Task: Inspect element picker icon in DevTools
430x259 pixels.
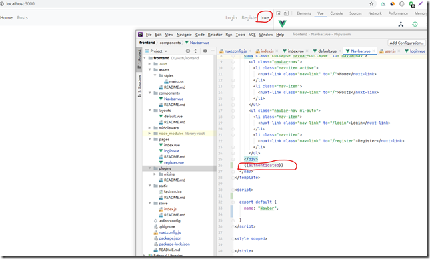Action: tap(279, 13)
